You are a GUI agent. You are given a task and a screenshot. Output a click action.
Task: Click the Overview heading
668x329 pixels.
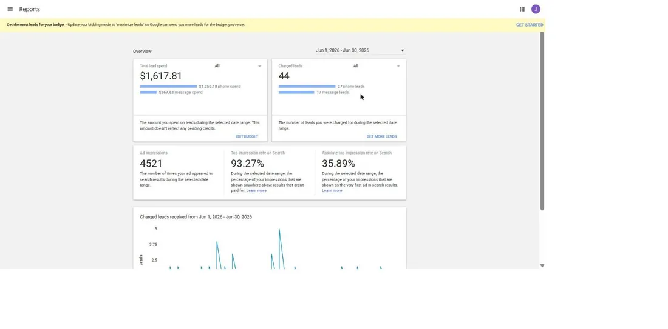click(x=142, y=52)
